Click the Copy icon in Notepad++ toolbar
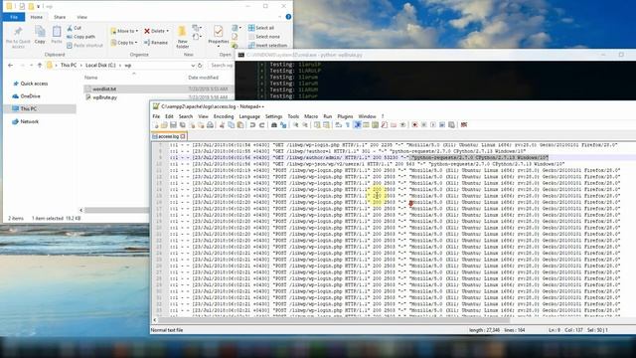This screenshot has height=358, width=636. tap(232, 125)
